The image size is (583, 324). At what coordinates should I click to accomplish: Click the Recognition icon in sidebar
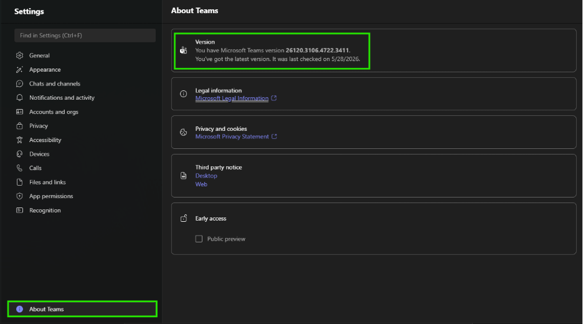20,210
